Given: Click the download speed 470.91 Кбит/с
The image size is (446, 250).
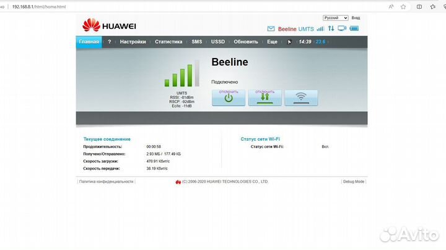Looking at the screenshot, I should click(x=158, y=162).
